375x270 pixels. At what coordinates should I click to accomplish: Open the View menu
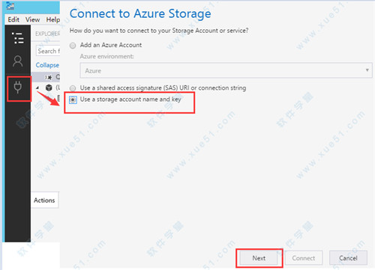[32, 19]
